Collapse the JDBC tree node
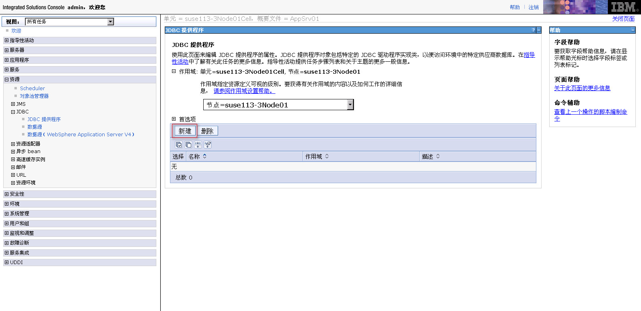The height and width of the screenshot is (311, 641). tap(13, 112)
